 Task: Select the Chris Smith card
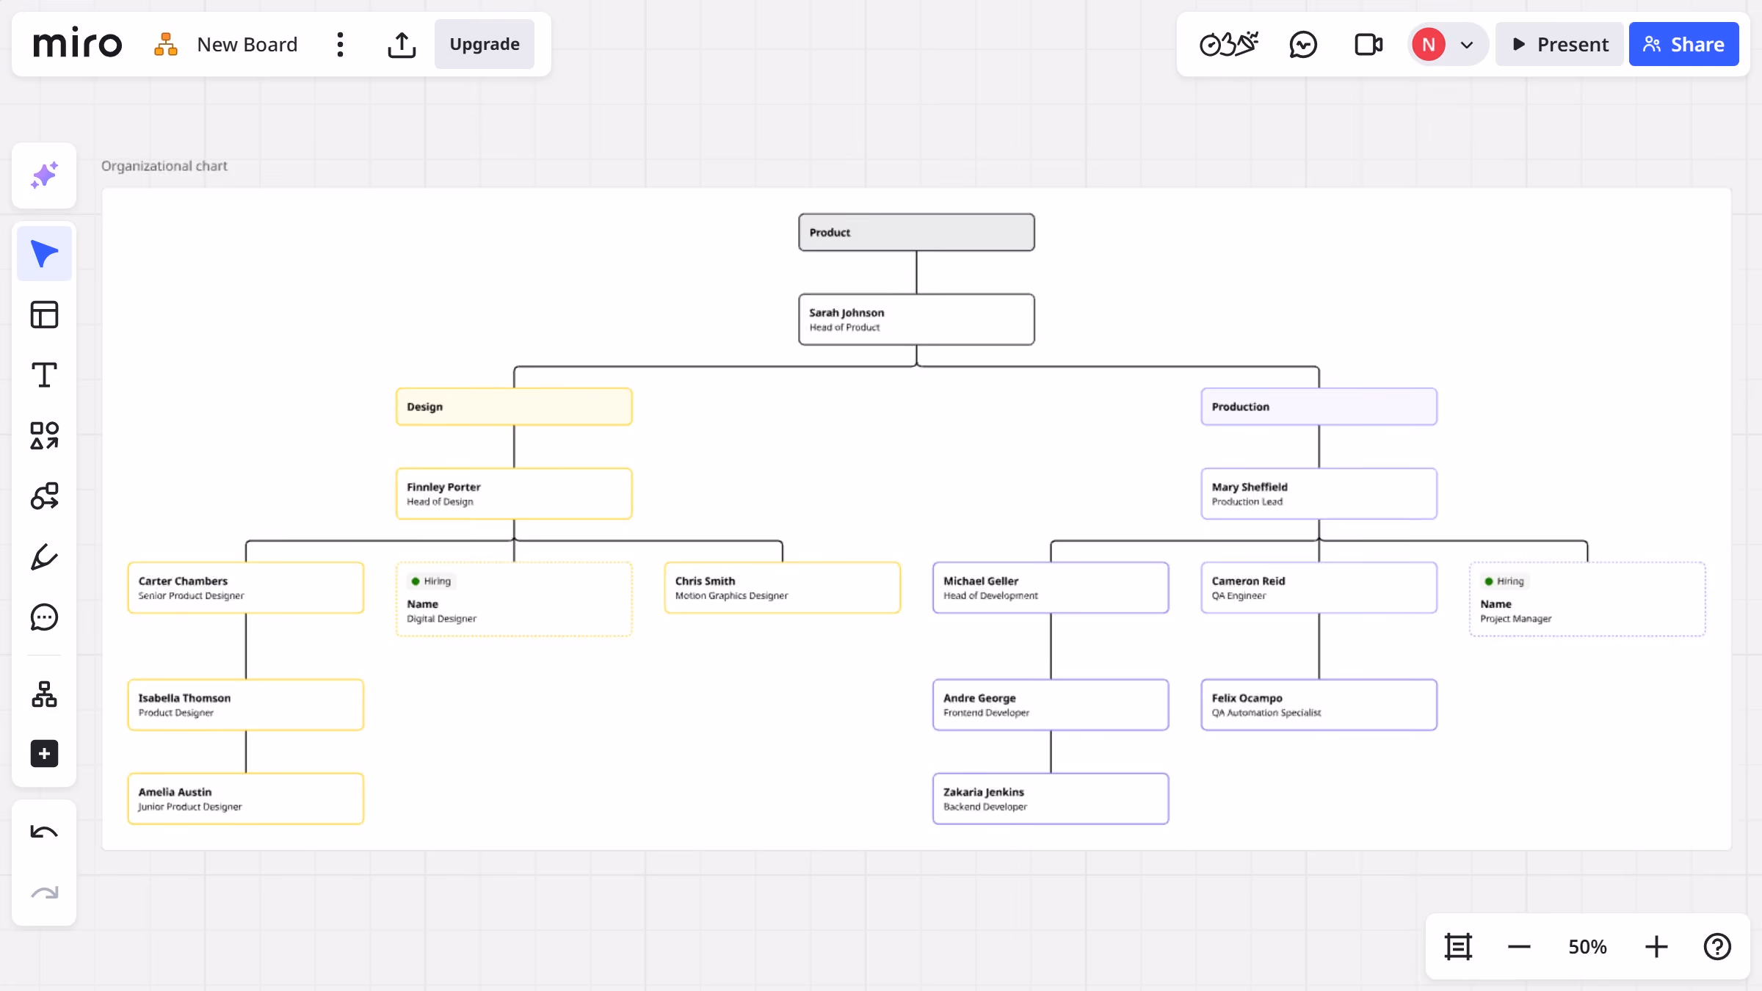[x=782, y=587]
